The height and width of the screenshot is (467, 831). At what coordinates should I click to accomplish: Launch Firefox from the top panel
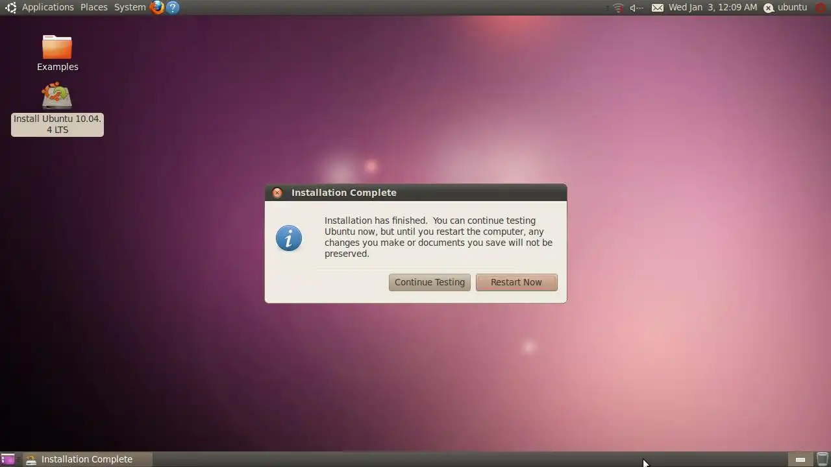157,8
